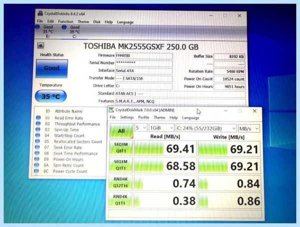Click status dot for Throughput Performance
Viewport: 300px width, 227px height.
tap(38, 123)
